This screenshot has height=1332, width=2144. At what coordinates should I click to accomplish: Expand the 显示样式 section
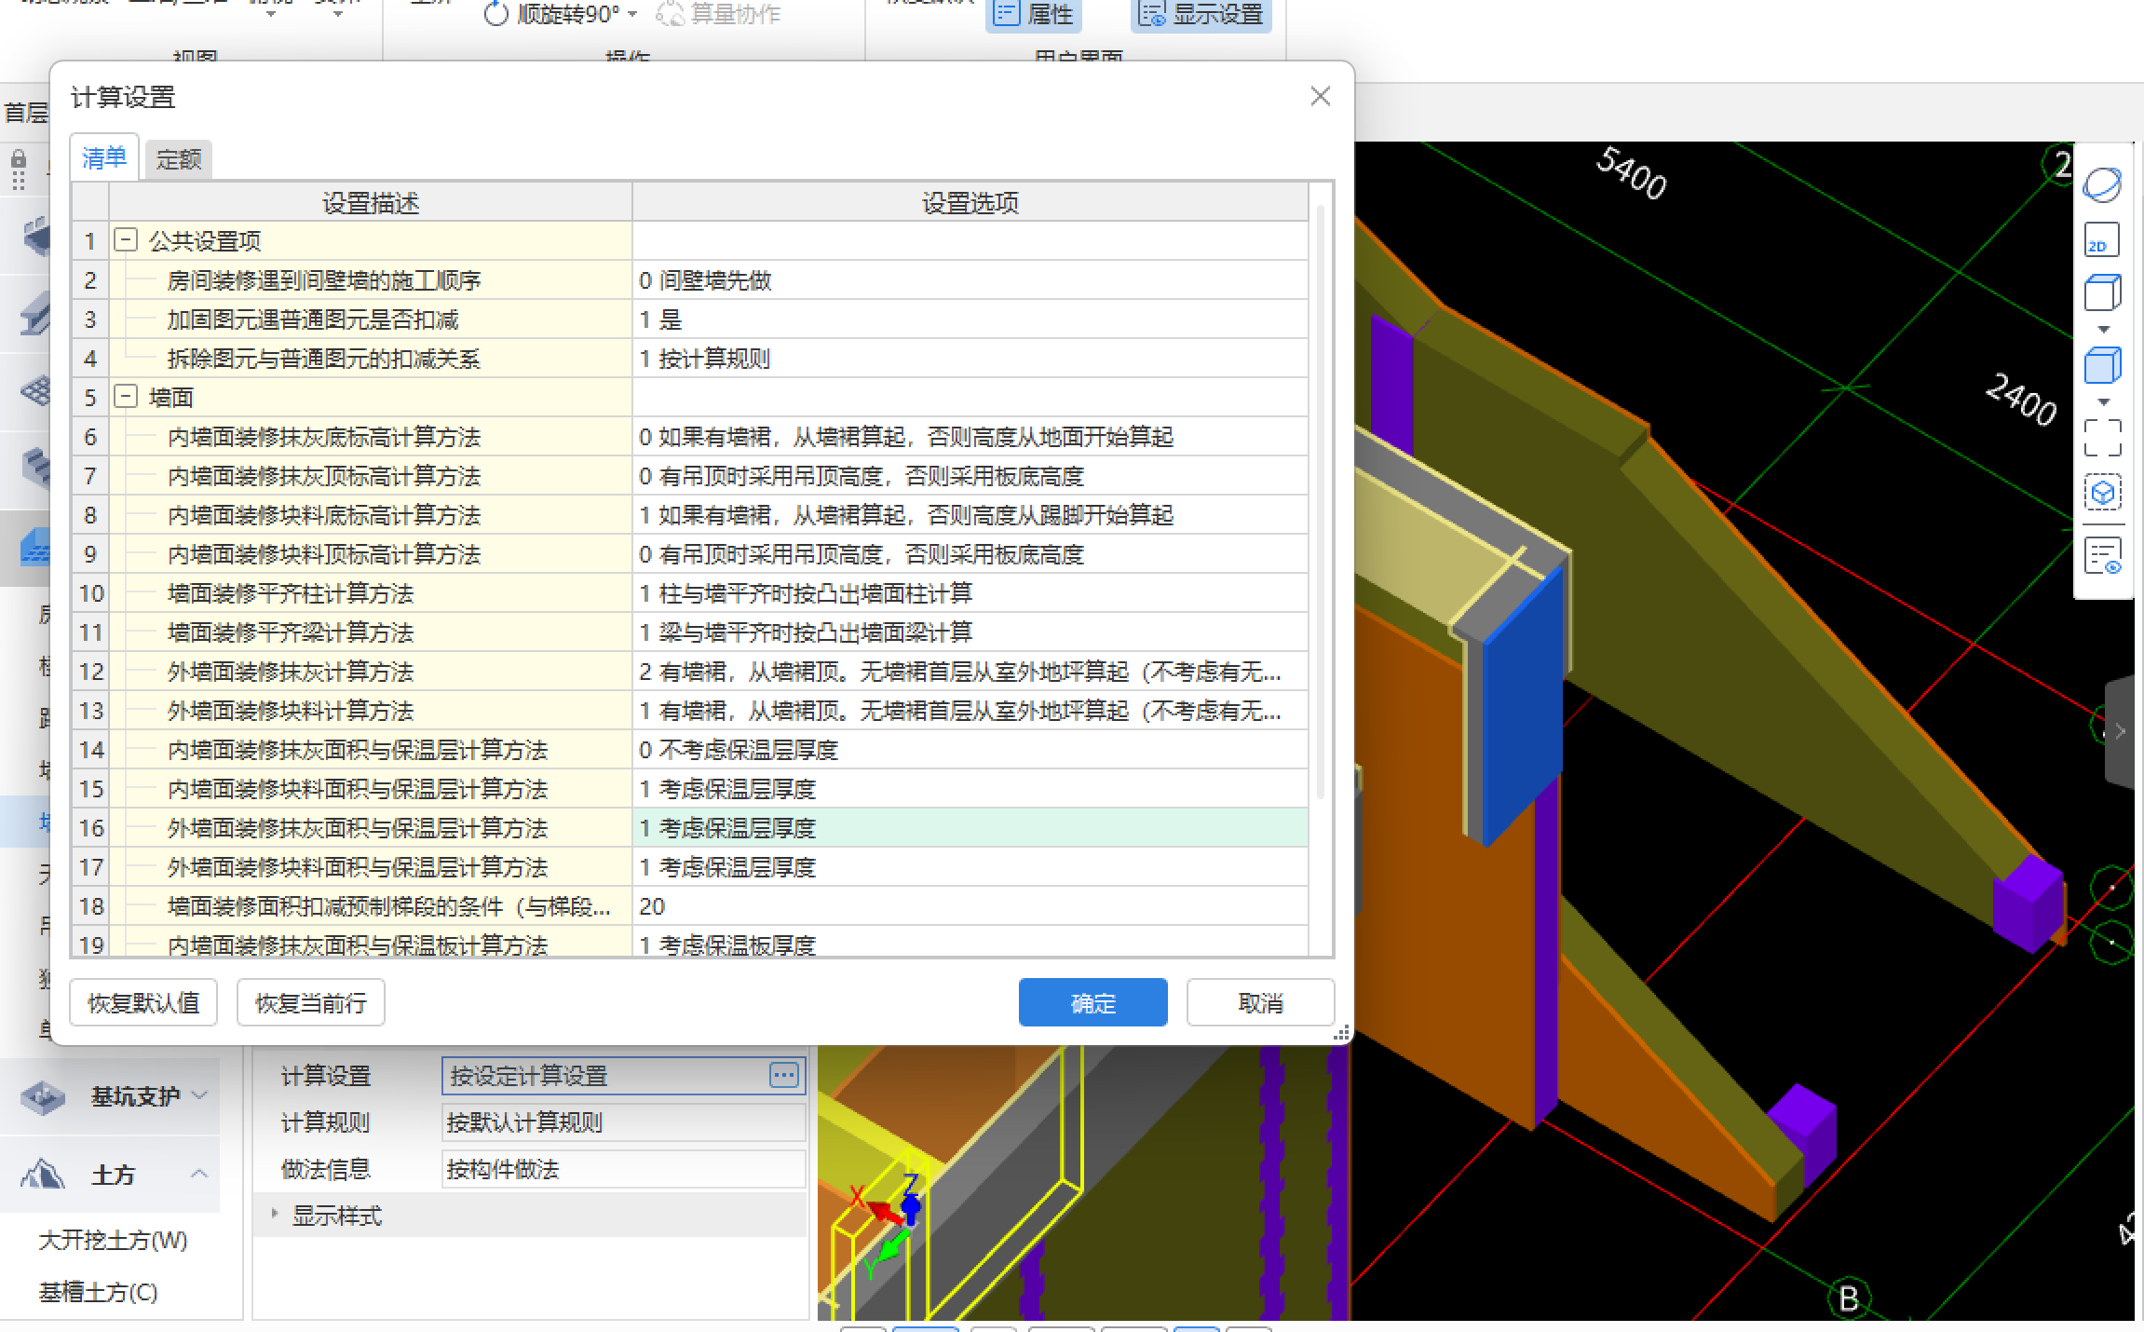click(x=275, y=1215)
